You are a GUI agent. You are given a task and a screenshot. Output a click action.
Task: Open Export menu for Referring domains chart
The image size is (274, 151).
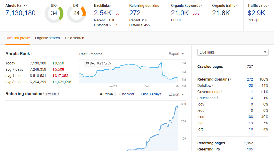click(176, 94)
